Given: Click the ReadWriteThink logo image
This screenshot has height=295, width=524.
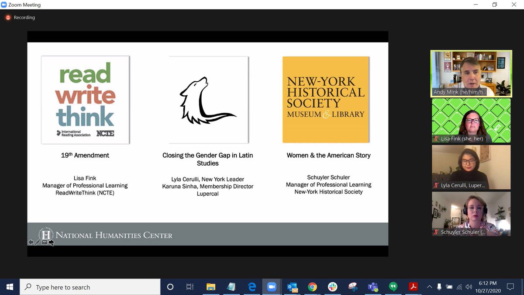Looking at the screenshot, I should (85, 100).
